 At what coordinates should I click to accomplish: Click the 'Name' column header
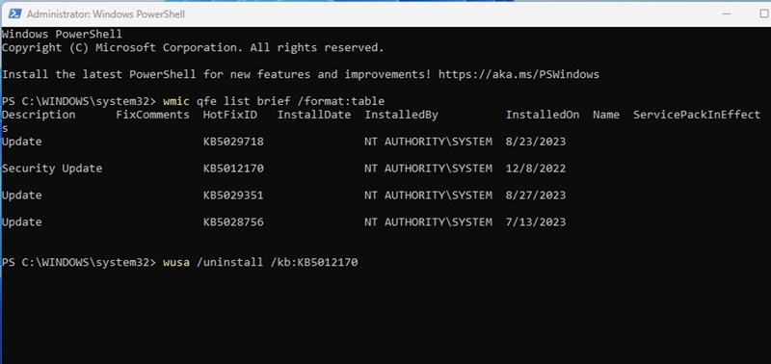click(606, 115)
